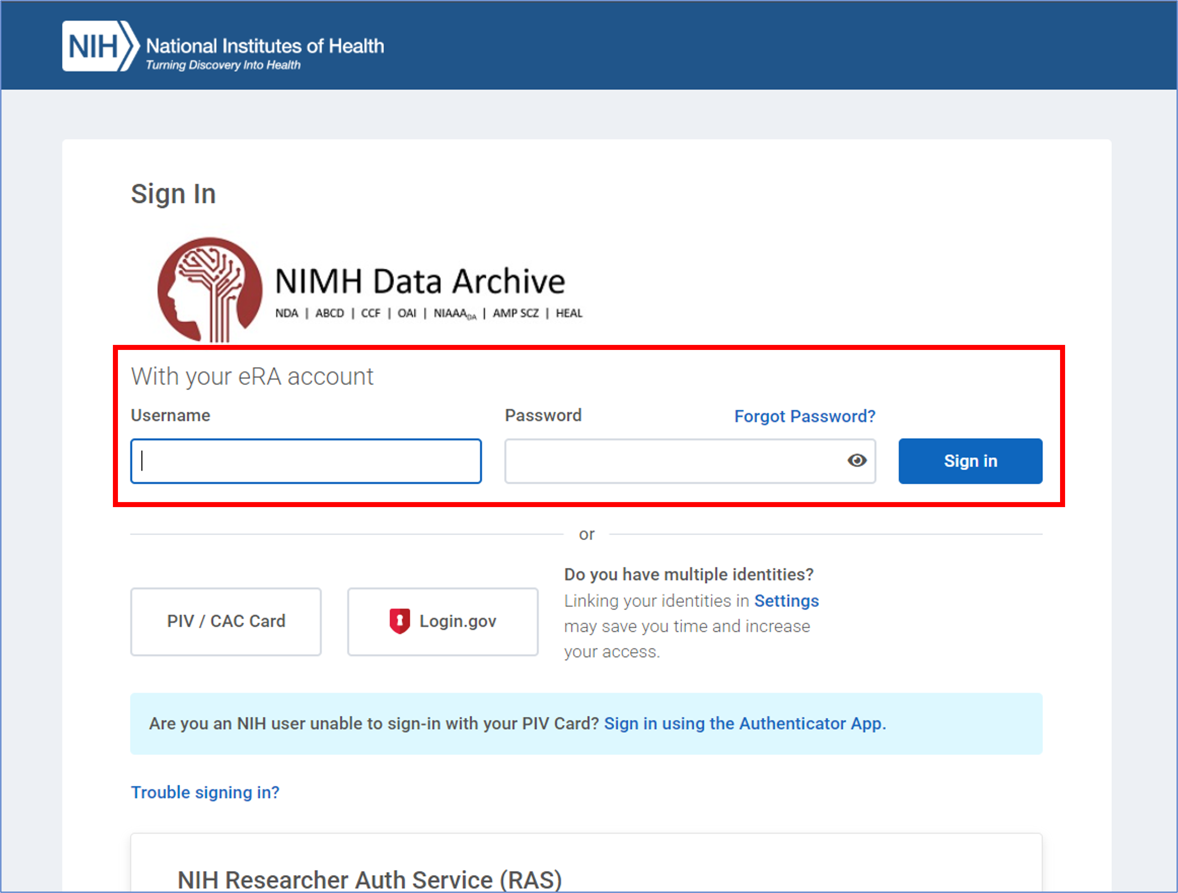Image resolution: width=1178 pixels, height=893 pixels.
Task: Click Turning Discovery Into Health tagline
Action: (x=223, y=65)
